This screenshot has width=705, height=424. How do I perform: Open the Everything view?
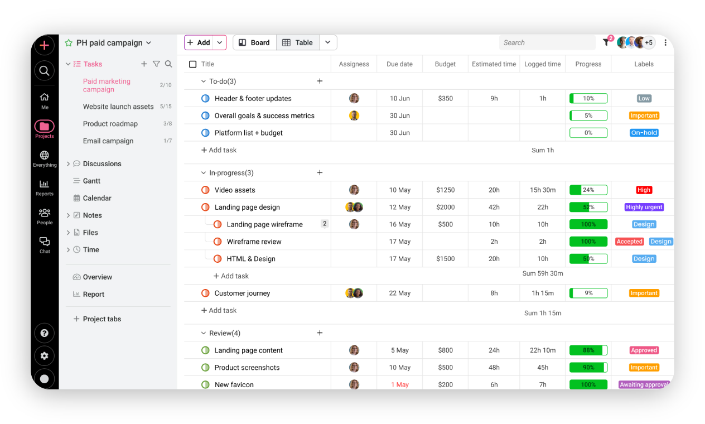pos(44,158)
